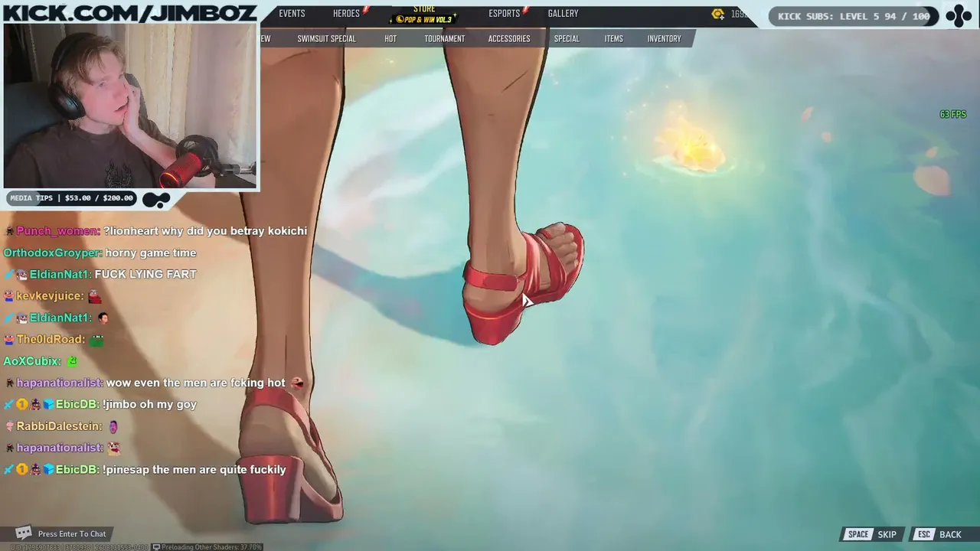Click the red-heeled sandal on the raised foot
Viewport: 980px width, 551px height.
coord(523,285)
